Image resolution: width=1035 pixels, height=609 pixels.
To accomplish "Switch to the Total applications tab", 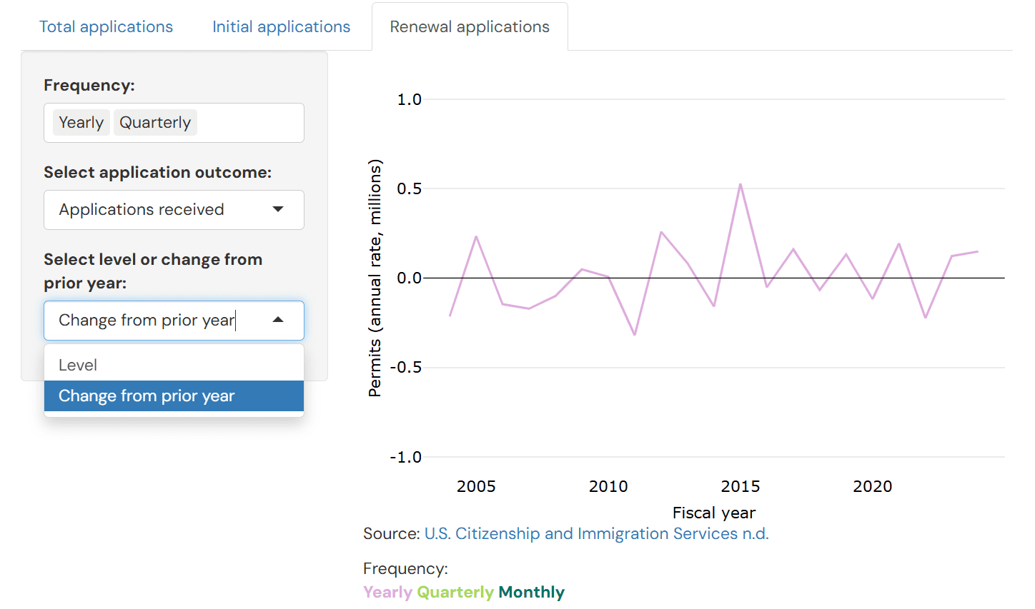I will tap(106, 26).
